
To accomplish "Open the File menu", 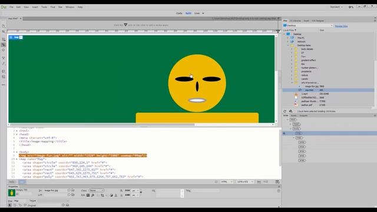I will pyautogui.click(x=11, y=7).
